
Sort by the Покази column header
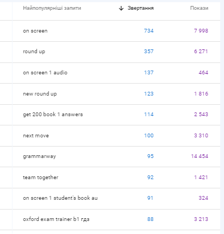tap(199, 8)
